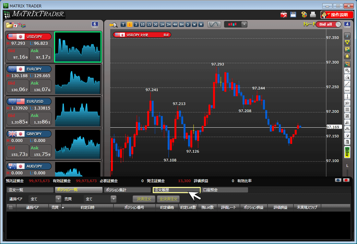The image size is (357, 244).
Task: Switch chart to 30-minute timeframe
Action: click(x=156, y=24)
